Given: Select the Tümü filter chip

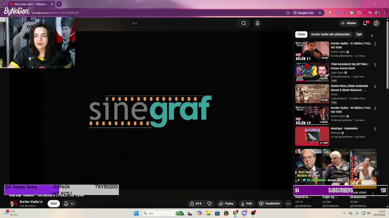Looking at the screenshot, I should [301, 35].
